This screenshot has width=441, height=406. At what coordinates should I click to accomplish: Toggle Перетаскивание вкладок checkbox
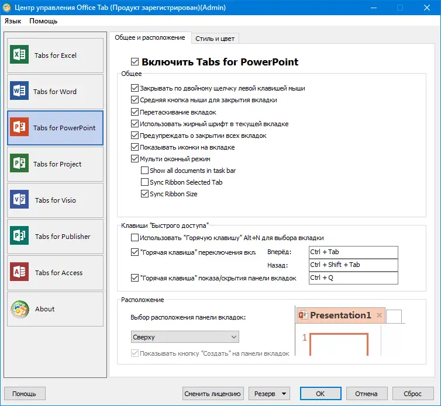tap(135, 112)
